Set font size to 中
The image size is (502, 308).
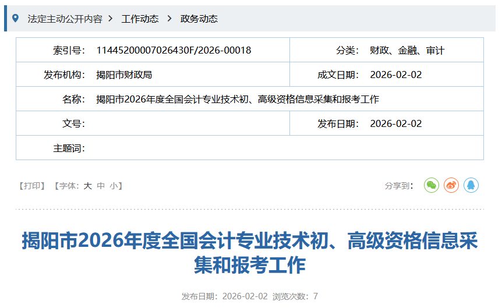(x=101, y=186)
